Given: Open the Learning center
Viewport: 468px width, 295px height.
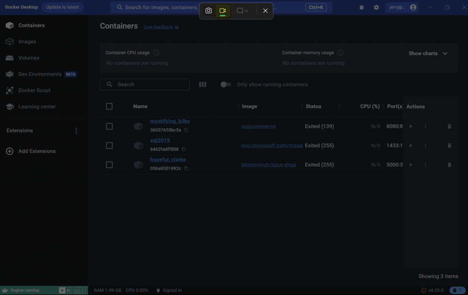Looking at the screenshot, I should [x=31, y=107].
